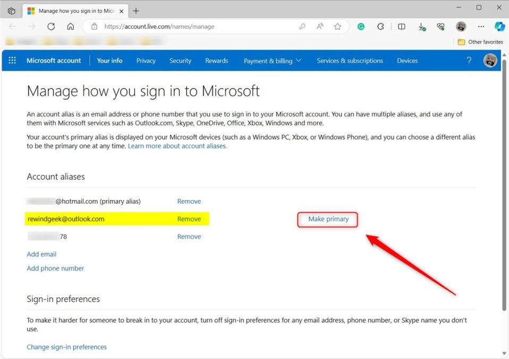509x359 pixels.
Task: Click the browser forward arrow
Action: coord(32,27)
